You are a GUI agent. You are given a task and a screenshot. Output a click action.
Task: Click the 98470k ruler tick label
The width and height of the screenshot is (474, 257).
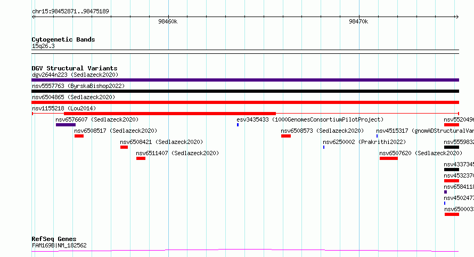pos(358,21)
